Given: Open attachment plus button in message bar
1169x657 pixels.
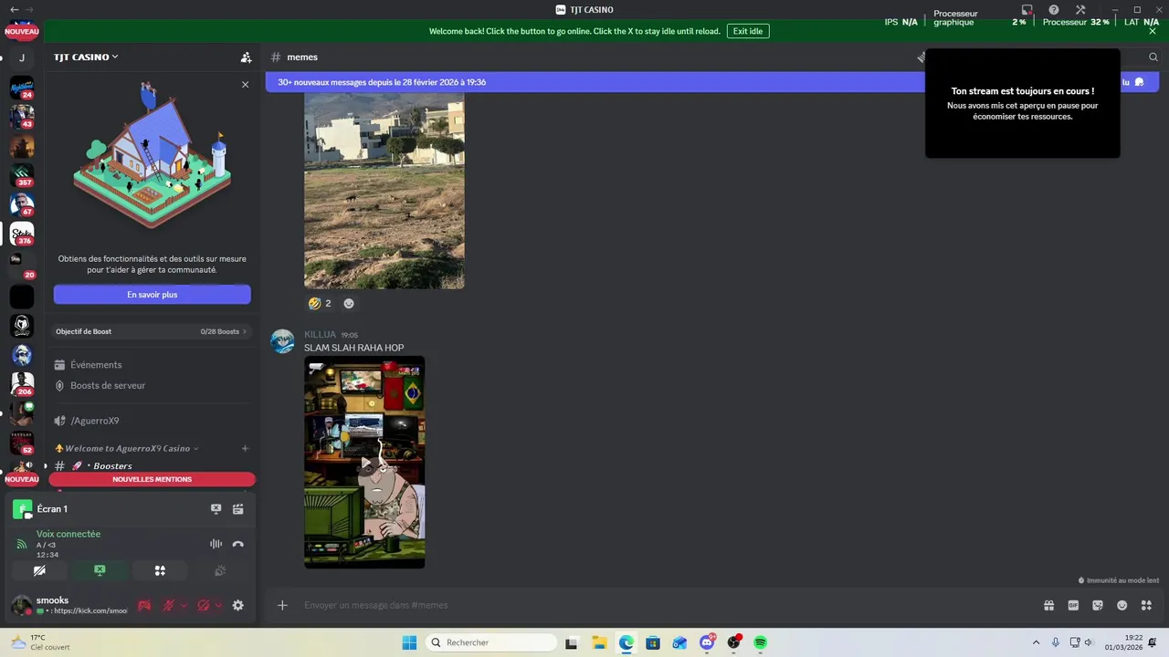Looking at the screenshot, I should pos(282,605).
